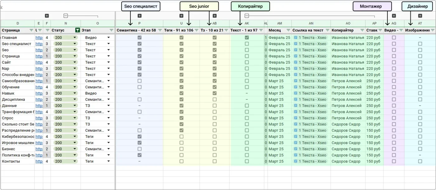Open the filter for the Этап column

(111, 30)
